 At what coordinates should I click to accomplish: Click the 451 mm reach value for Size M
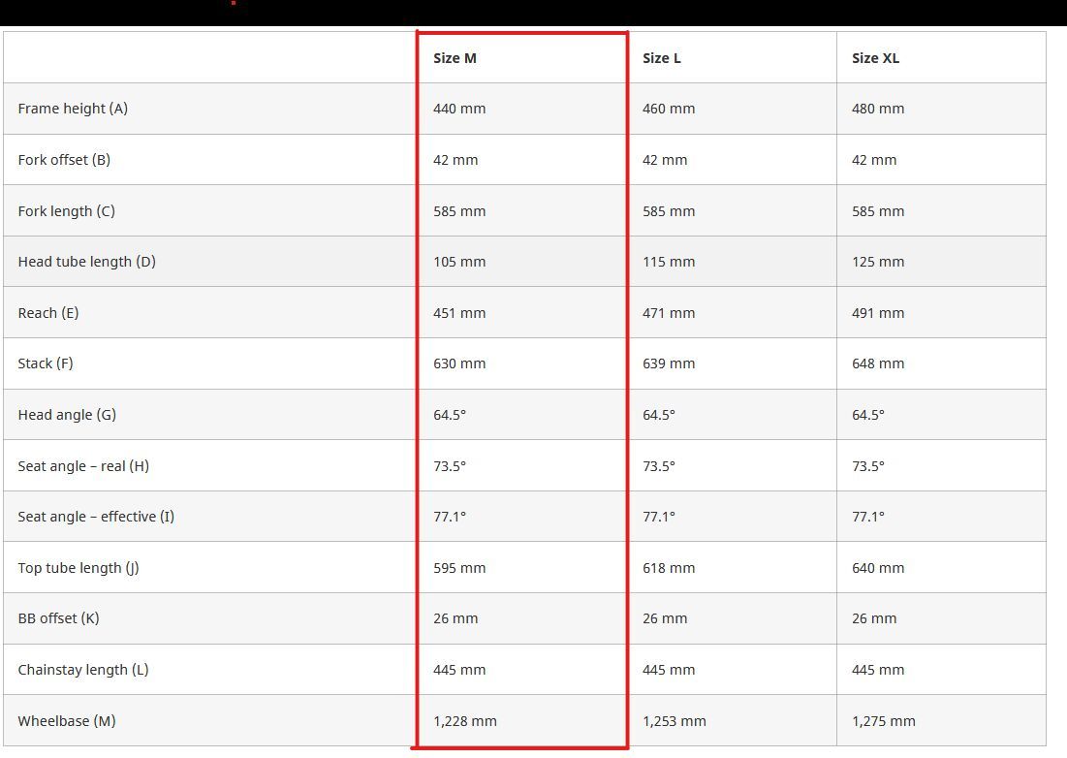coord(459,314)
